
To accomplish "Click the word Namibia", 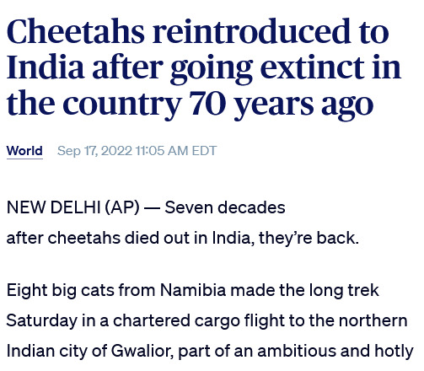I will coord(193,290).
